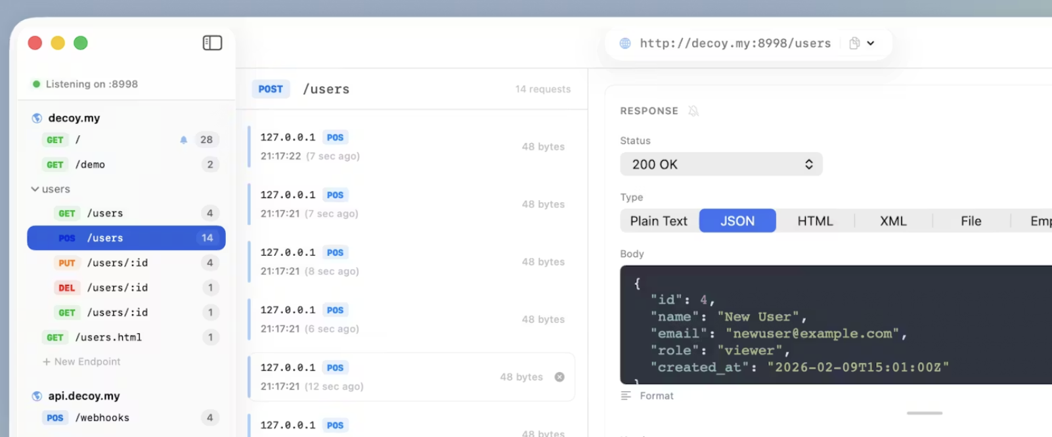
Task: Click the grabber handle below Format
Action: coord(925,413)
